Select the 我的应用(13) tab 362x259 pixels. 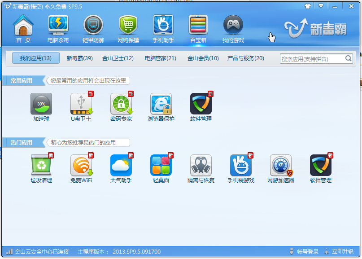tap(36, 58)
